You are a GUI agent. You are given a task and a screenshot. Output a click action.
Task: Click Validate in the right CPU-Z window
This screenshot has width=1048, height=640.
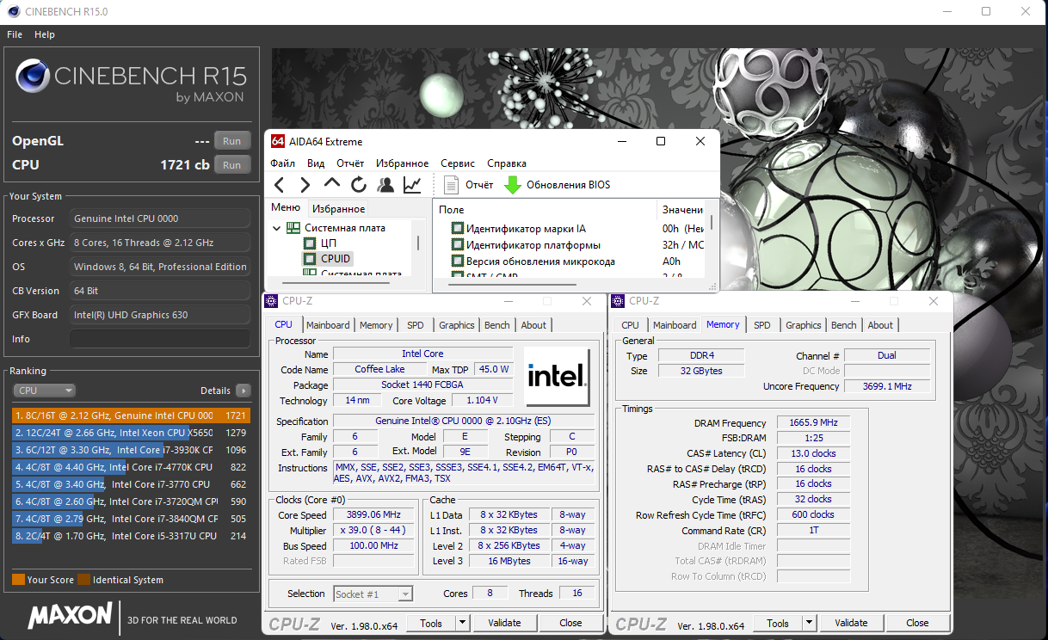point(850,623)
